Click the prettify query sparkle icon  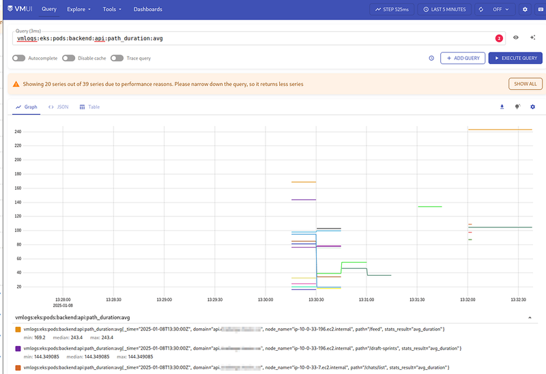(532, 38)
